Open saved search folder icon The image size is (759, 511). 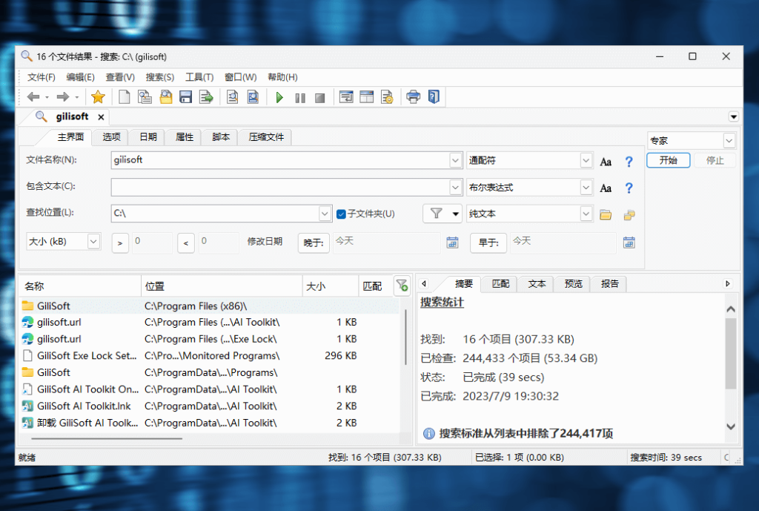166,97
